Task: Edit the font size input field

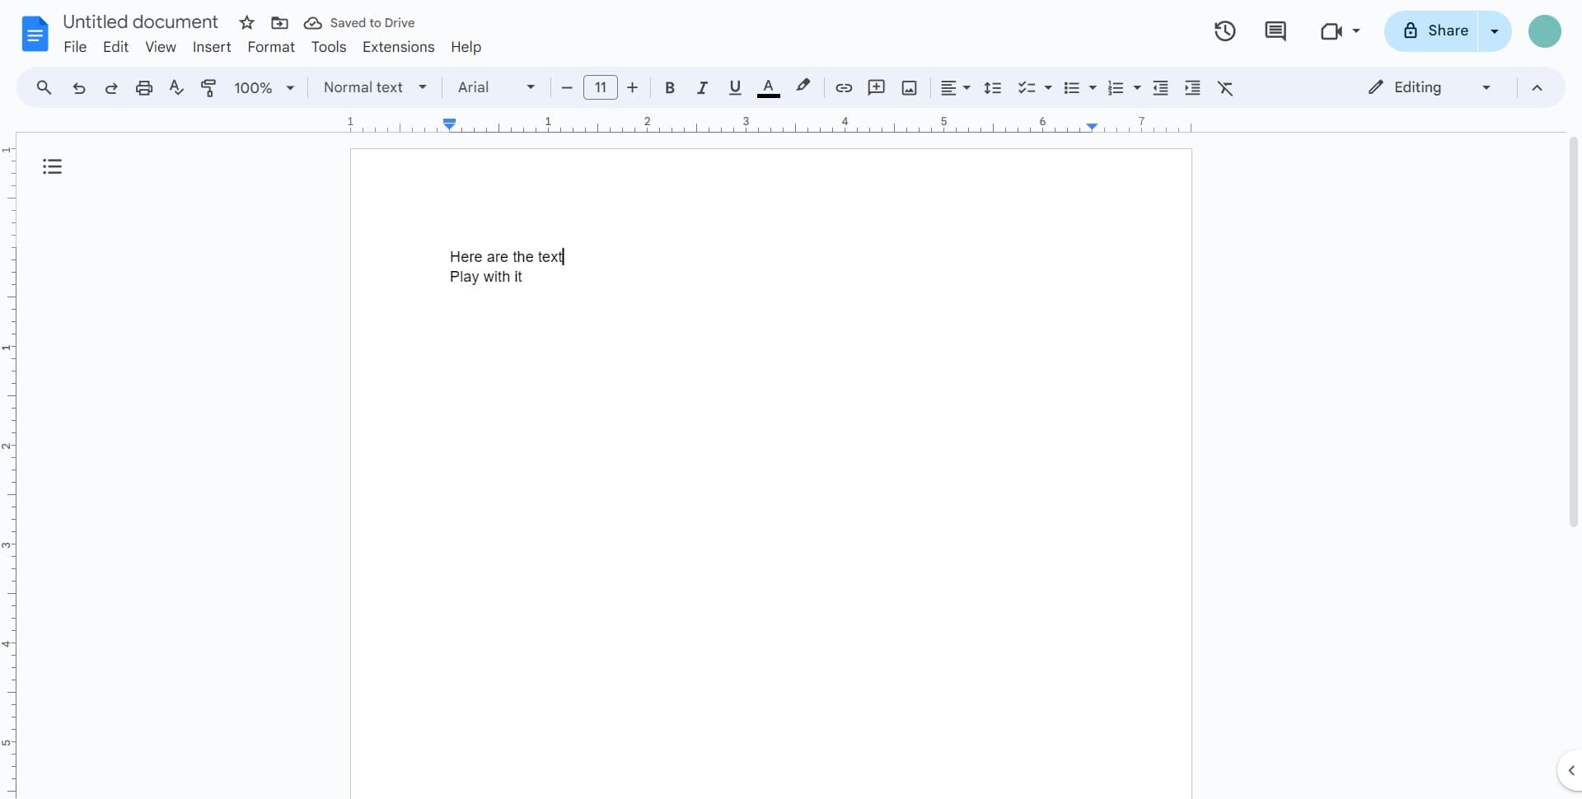Action: pos(601,87)
